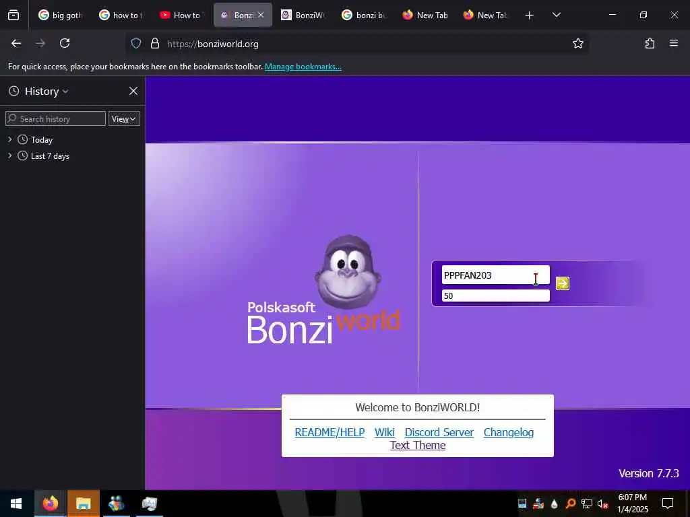The height and width of the screenshot is (517, 690).
Task: Open the View sorting dropdown
Action: pyautogui.click(x=124, y=118)
